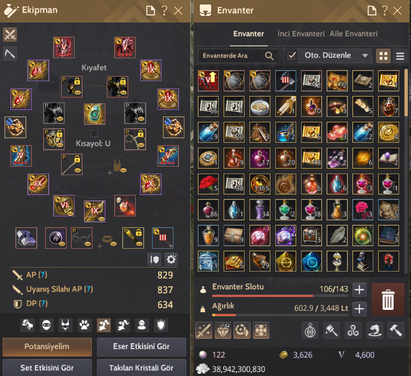411x376 pixels.
Task: Select the paw pet icon
Action: tap(84, 325)
